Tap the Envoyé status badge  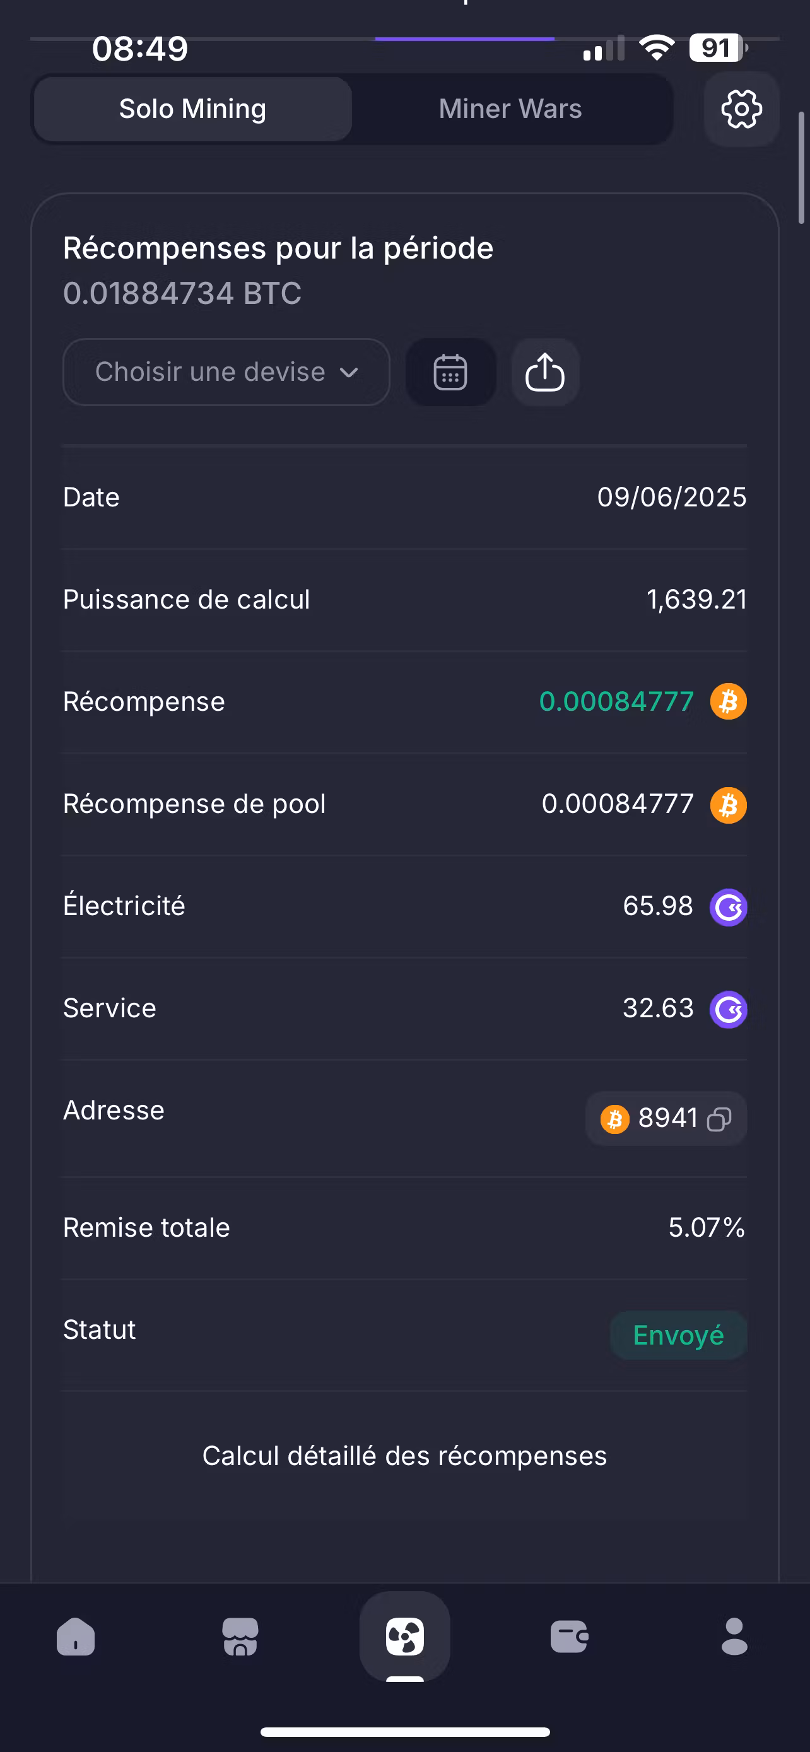click(x=678, y=1335)
